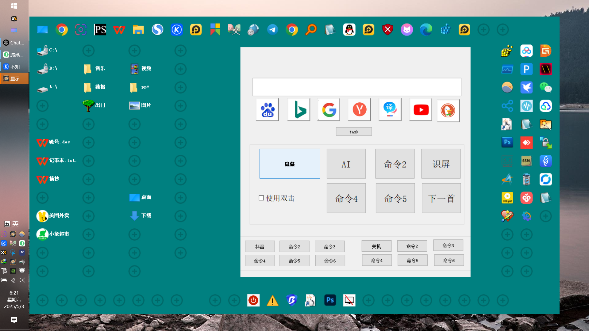Click the red power icon at bottom
Viewport: 589px width, 331px height.
click(253, 300)
